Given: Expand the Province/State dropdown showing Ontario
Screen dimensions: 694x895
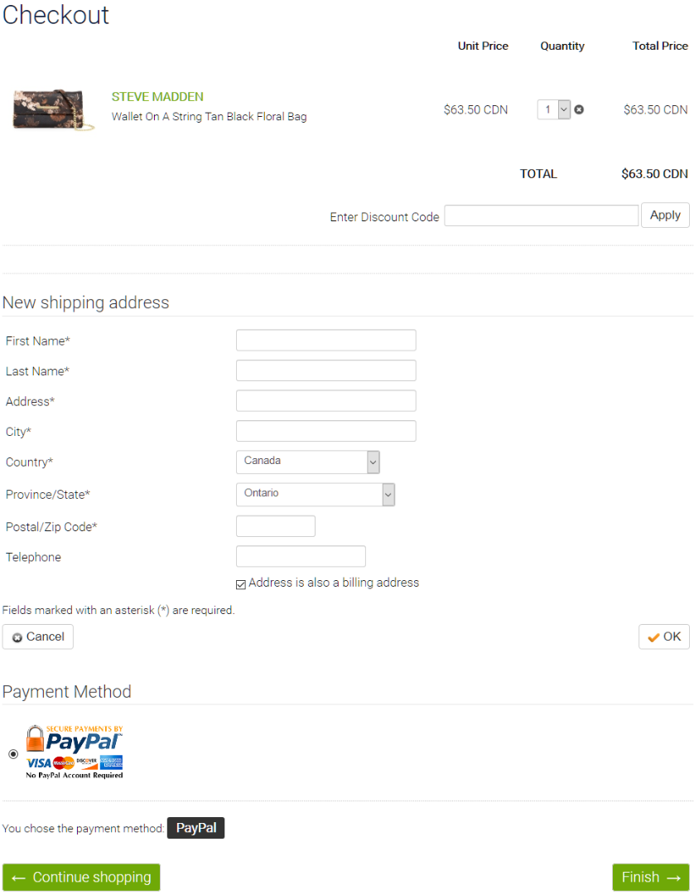Looking at the screenshot, I should coord(316,494).
